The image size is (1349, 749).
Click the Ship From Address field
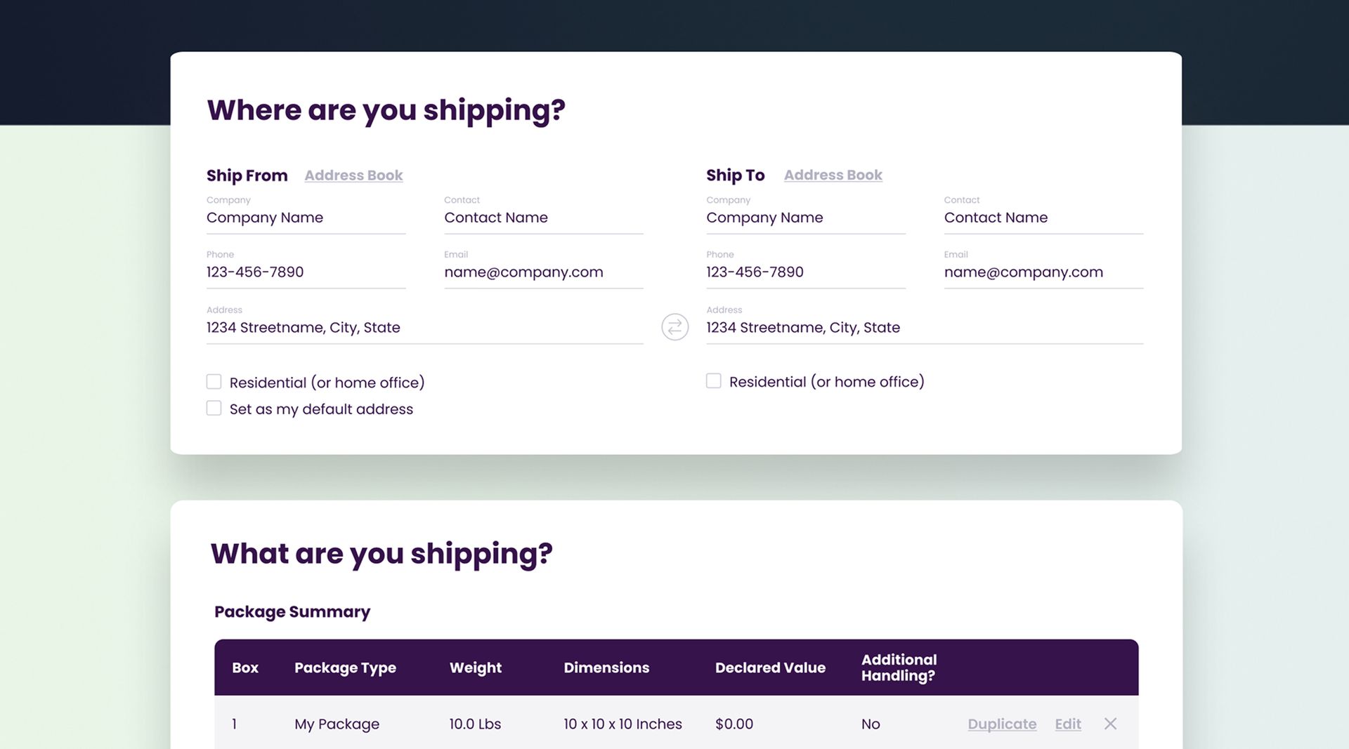pos(424,327)
